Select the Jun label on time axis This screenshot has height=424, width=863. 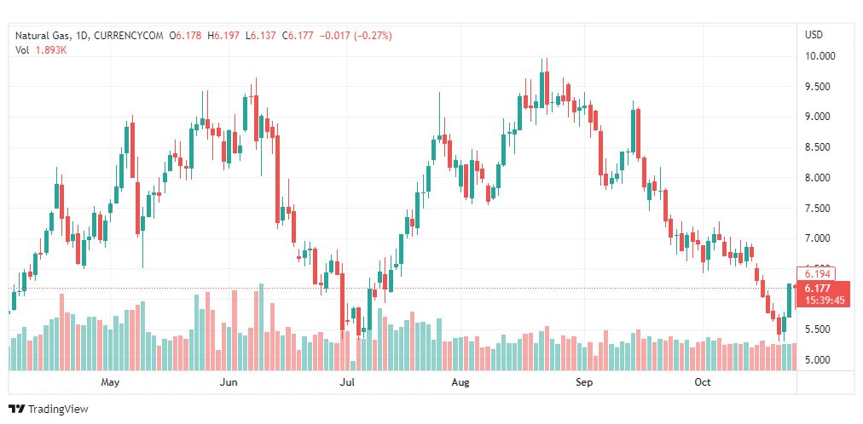point(229,382)
